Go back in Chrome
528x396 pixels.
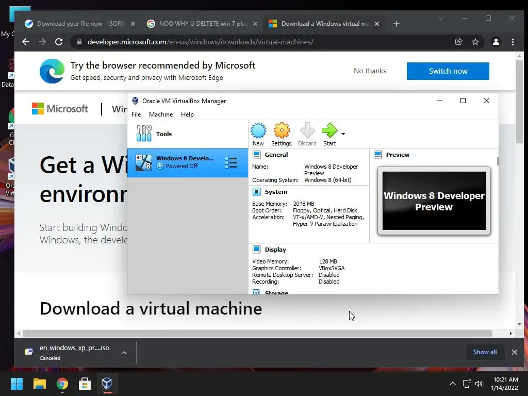click(x=26, y=42)
